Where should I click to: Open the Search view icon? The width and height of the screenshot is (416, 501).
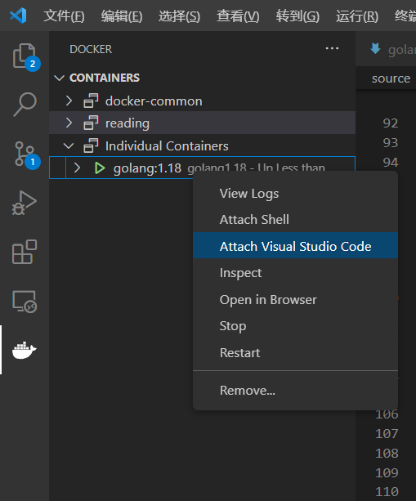click(x=25, y=105)
